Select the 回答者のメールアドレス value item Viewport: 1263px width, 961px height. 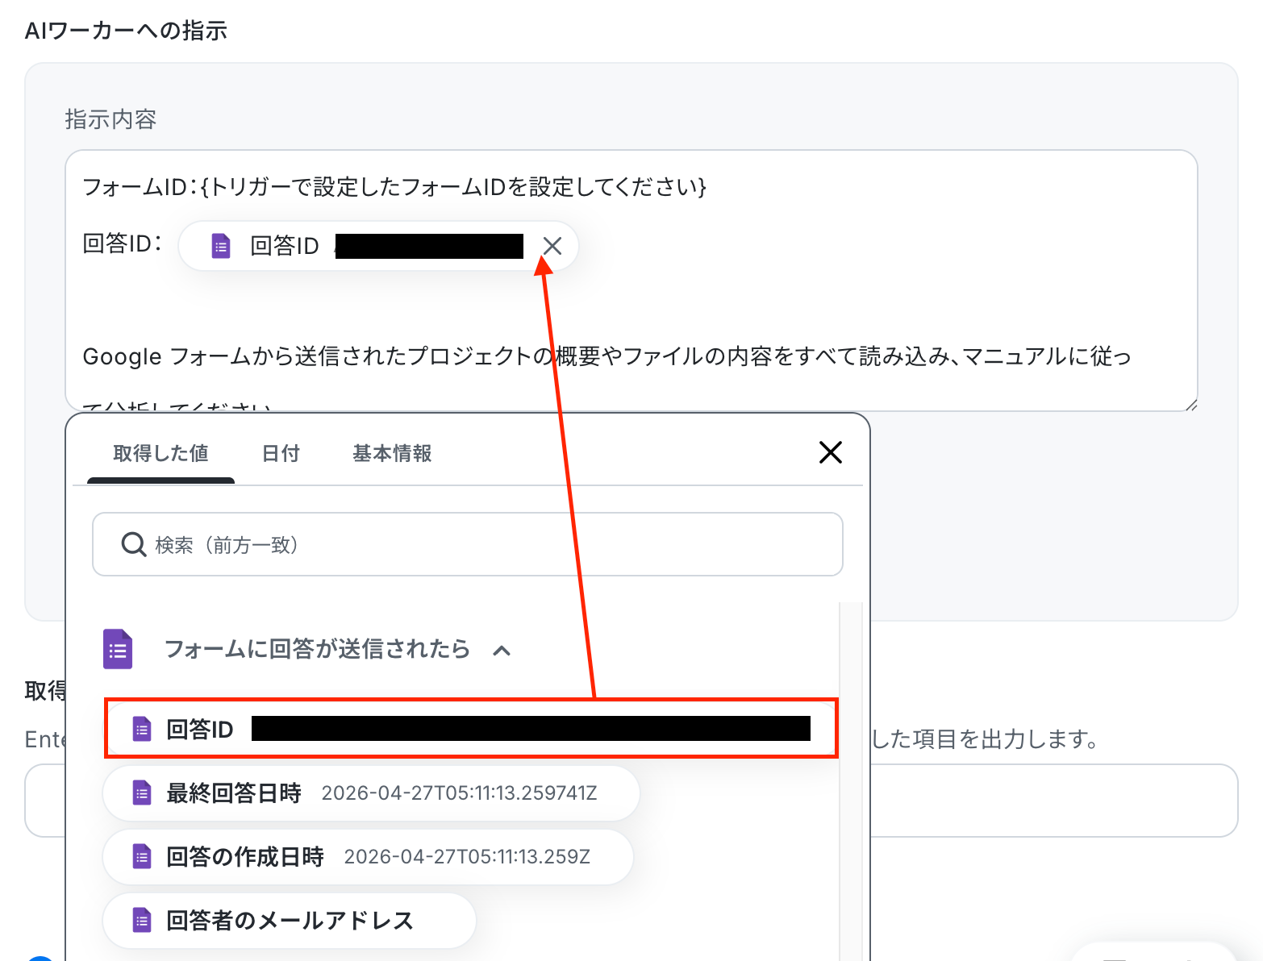(x=290, y=921)
